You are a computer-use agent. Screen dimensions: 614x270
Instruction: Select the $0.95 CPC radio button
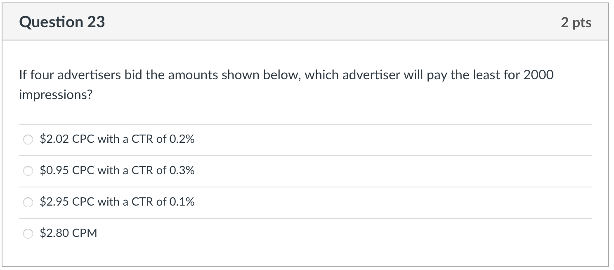pyautogui.click(x=28, y=171)
